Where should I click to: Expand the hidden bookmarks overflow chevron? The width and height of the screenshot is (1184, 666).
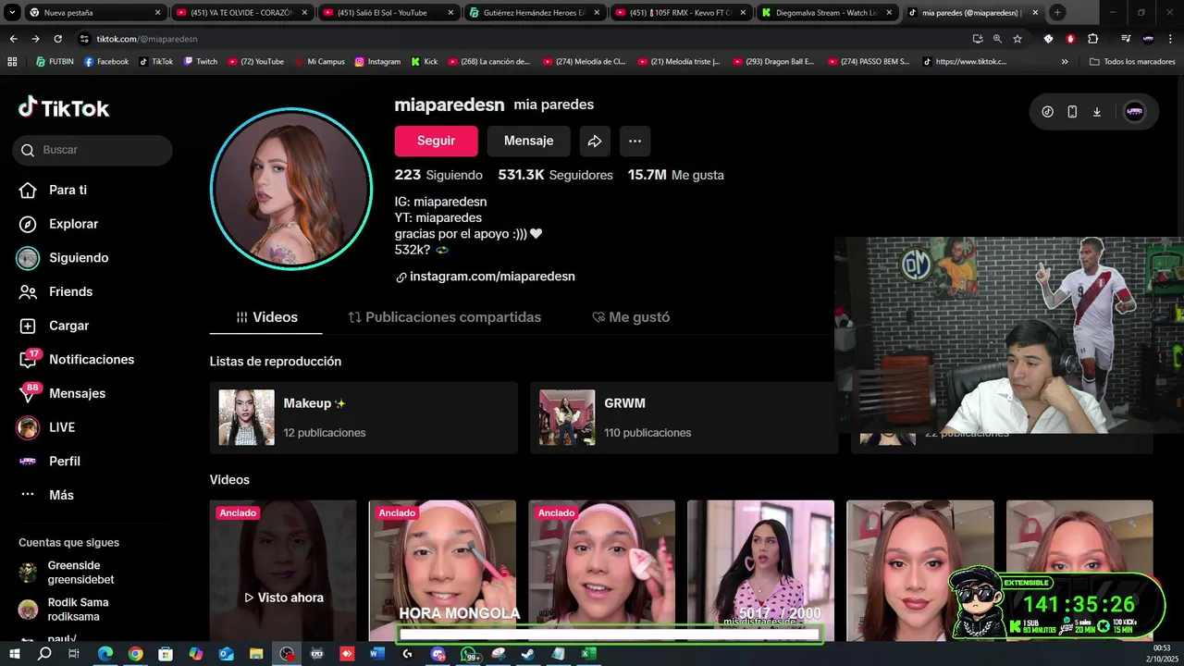pos(1065,62)
